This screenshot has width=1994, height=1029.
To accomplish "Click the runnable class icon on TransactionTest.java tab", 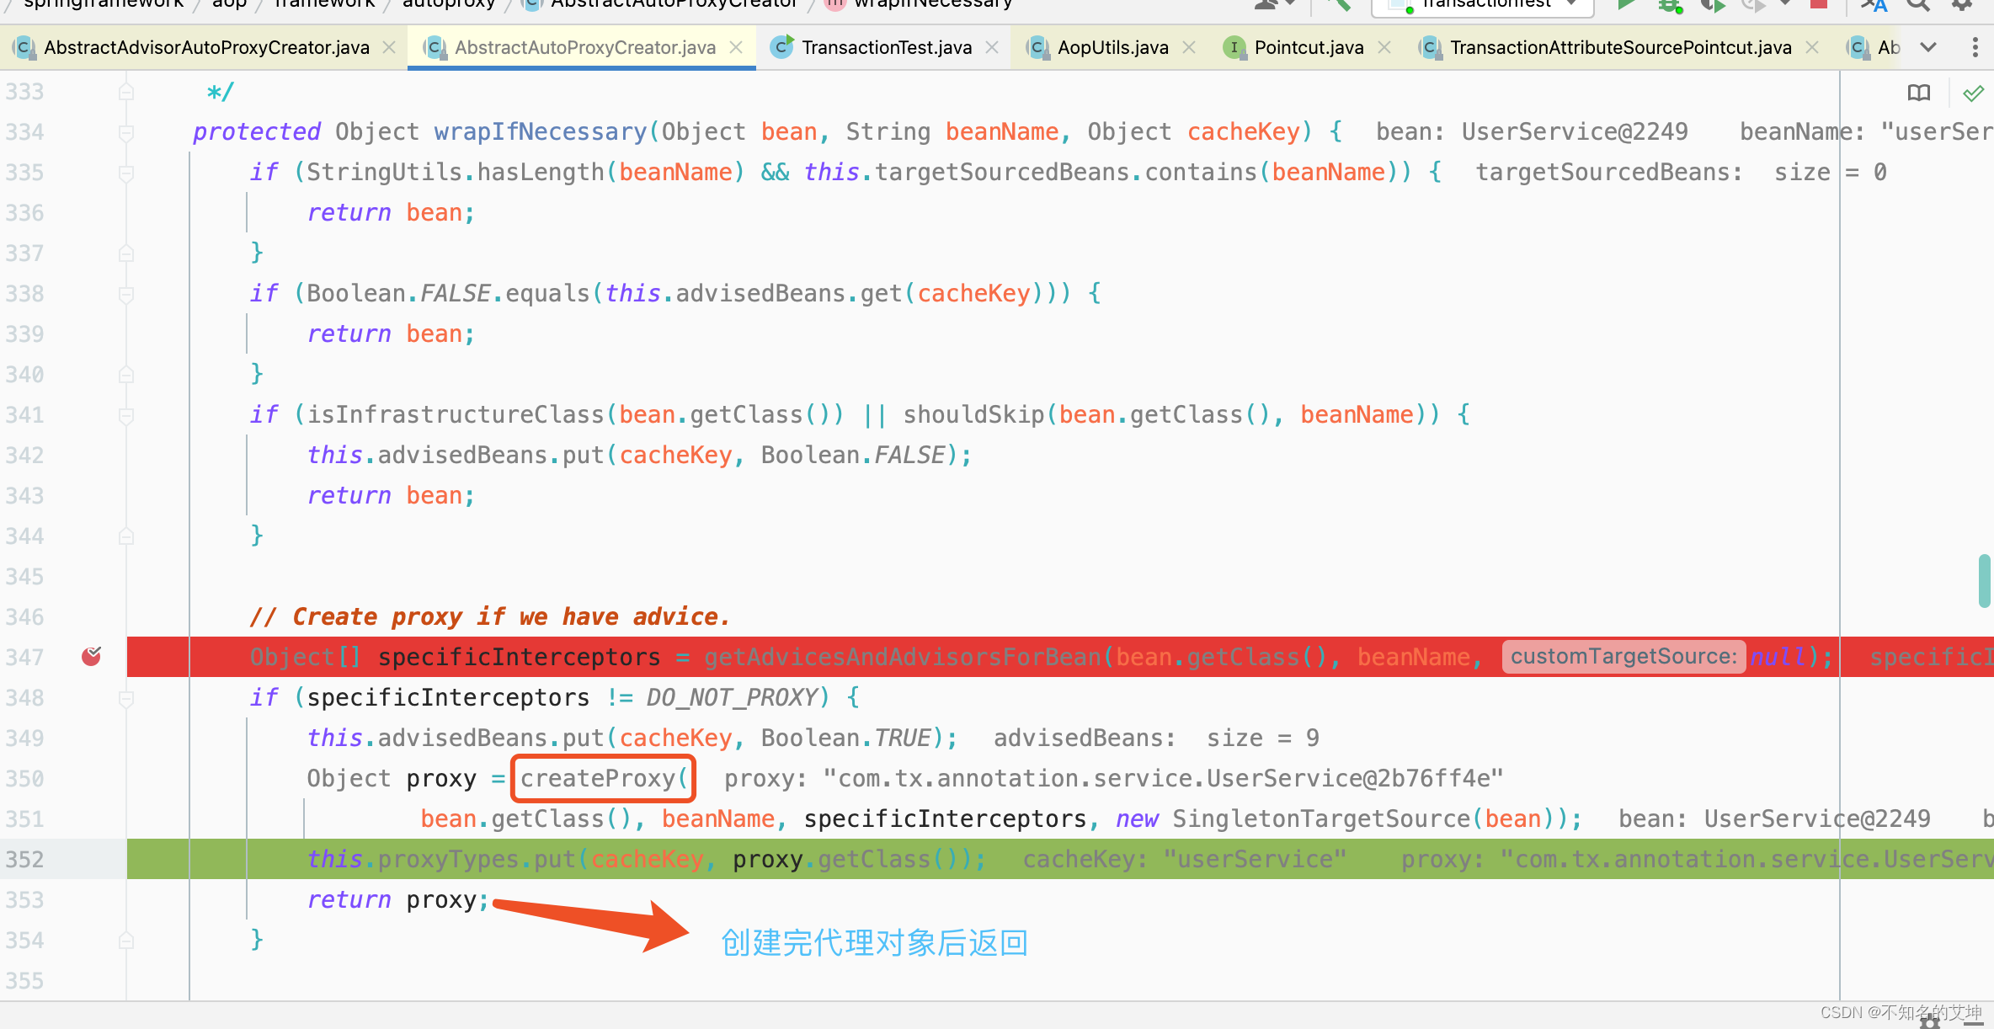I will coord(782,47).
